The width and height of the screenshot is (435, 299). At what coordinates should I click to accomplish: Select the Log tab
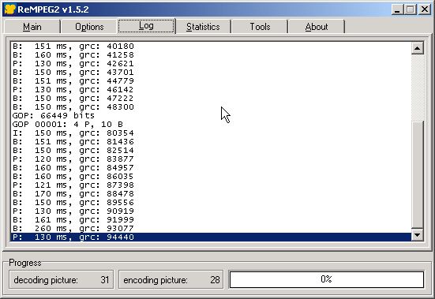point(146,26)
